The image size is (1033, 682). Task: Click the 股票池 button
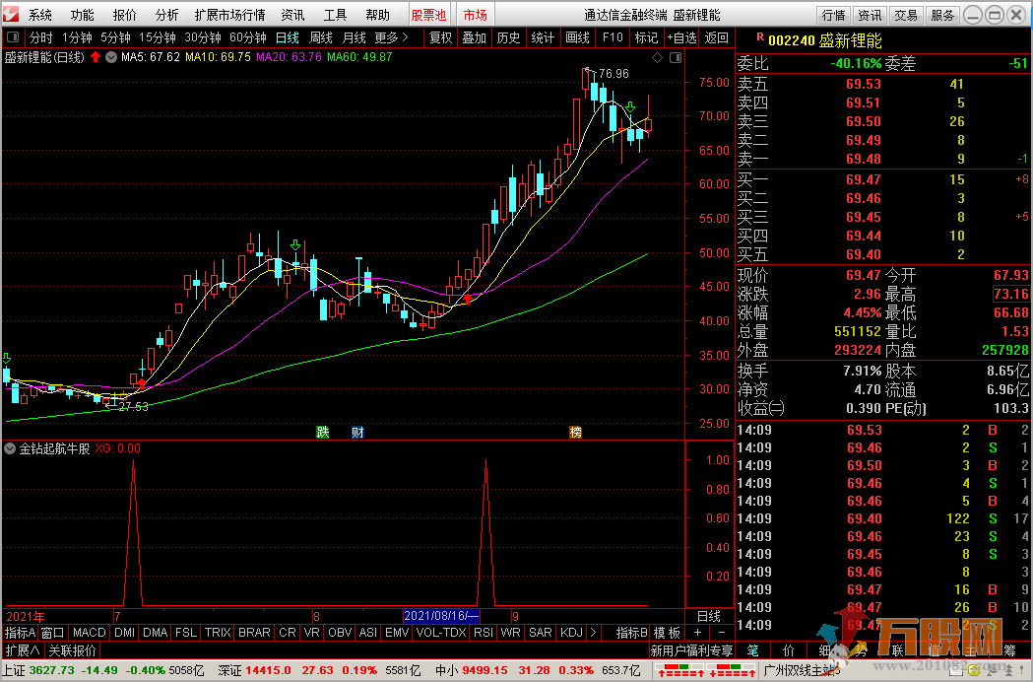click(428, 15)
